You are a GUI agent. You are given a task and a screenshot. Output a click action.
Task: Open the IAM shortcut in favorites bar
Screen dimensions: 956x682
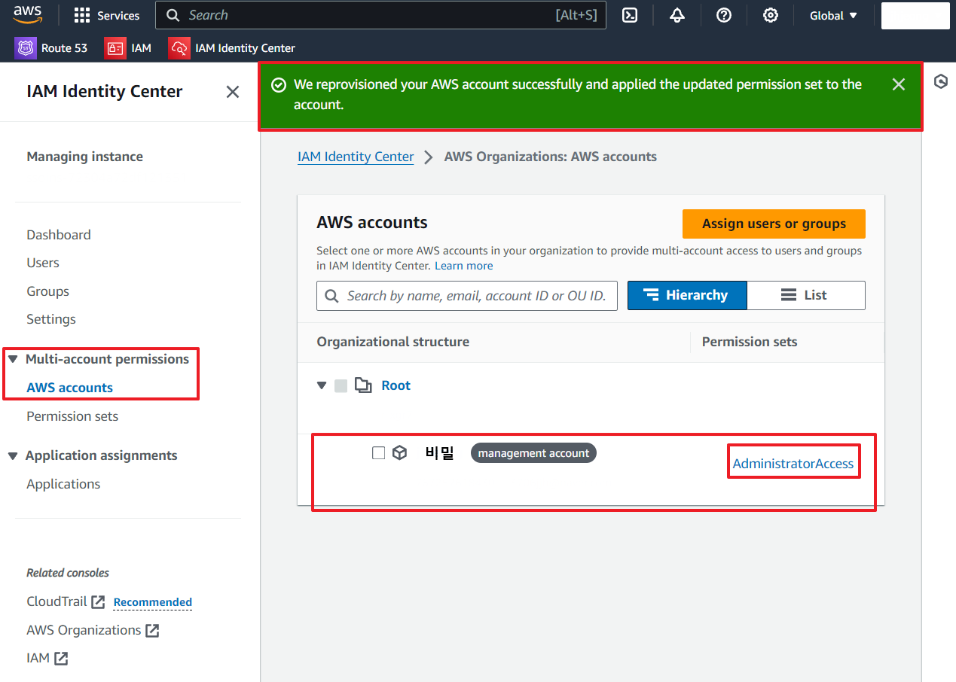(128, 48)
